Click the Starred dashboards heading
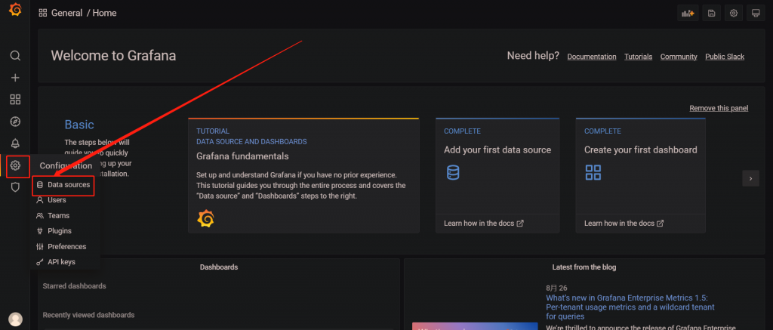Image resolution: width=773 pixels, height=330 pixels. (75, 286)
